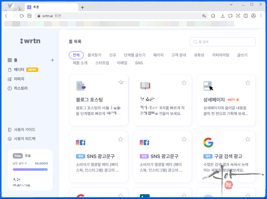Open the extensions puzzle icon
The image size is (267, 199).
(x=213, y=16)
